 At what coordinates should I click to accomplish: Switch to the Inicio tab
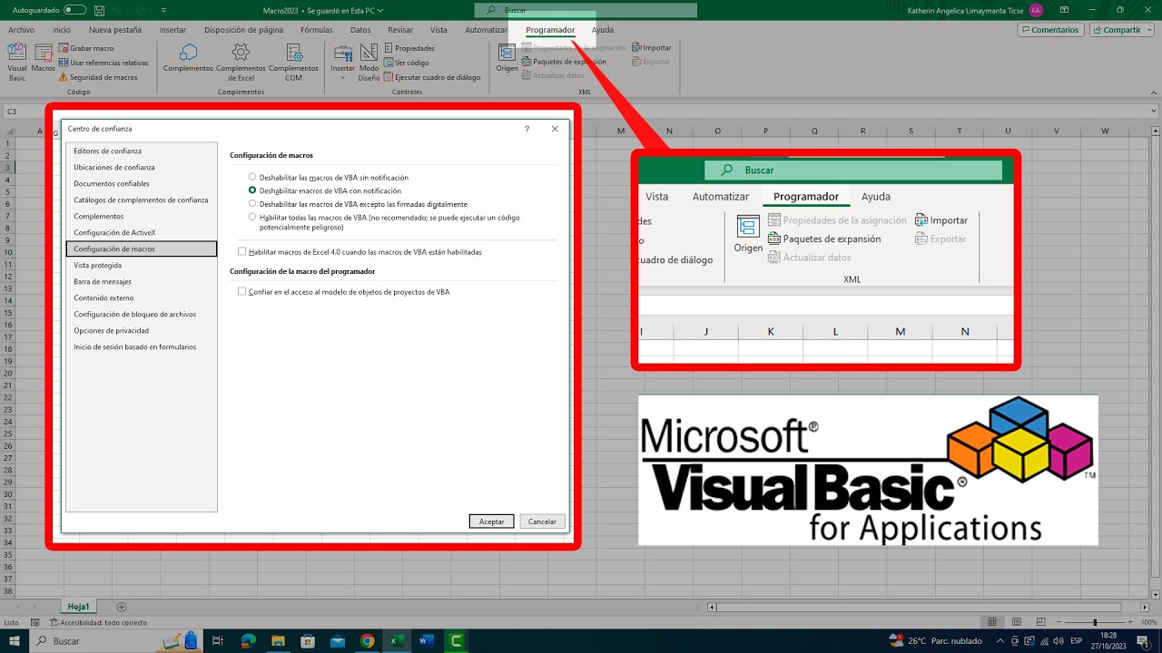click(62, 30)
